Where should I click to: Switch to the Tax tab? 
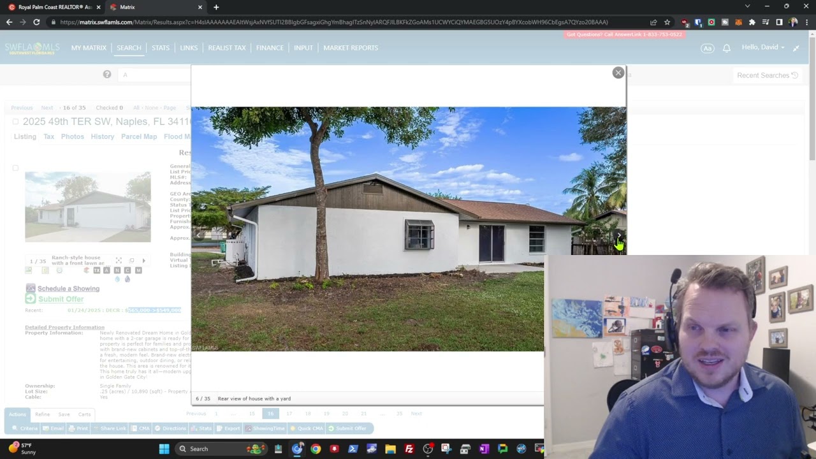pyautogui.click(x=49, y=136)
